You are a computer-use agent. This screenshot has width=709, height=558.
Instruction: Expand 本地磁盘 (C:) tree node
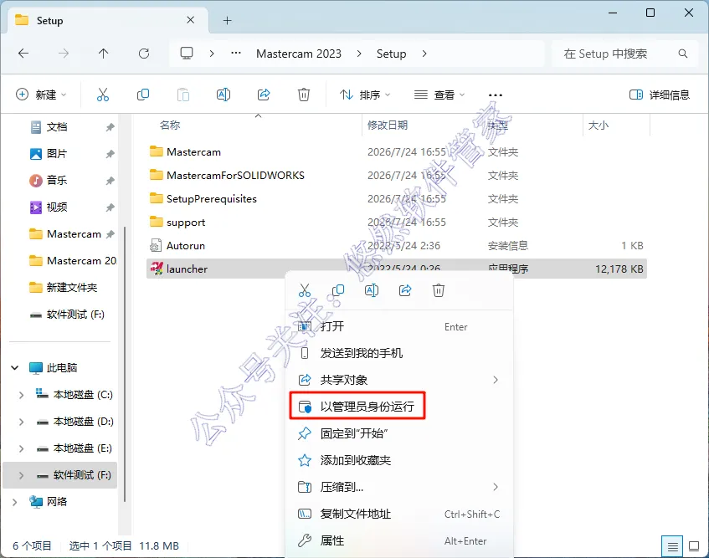[x=21, y=395]
